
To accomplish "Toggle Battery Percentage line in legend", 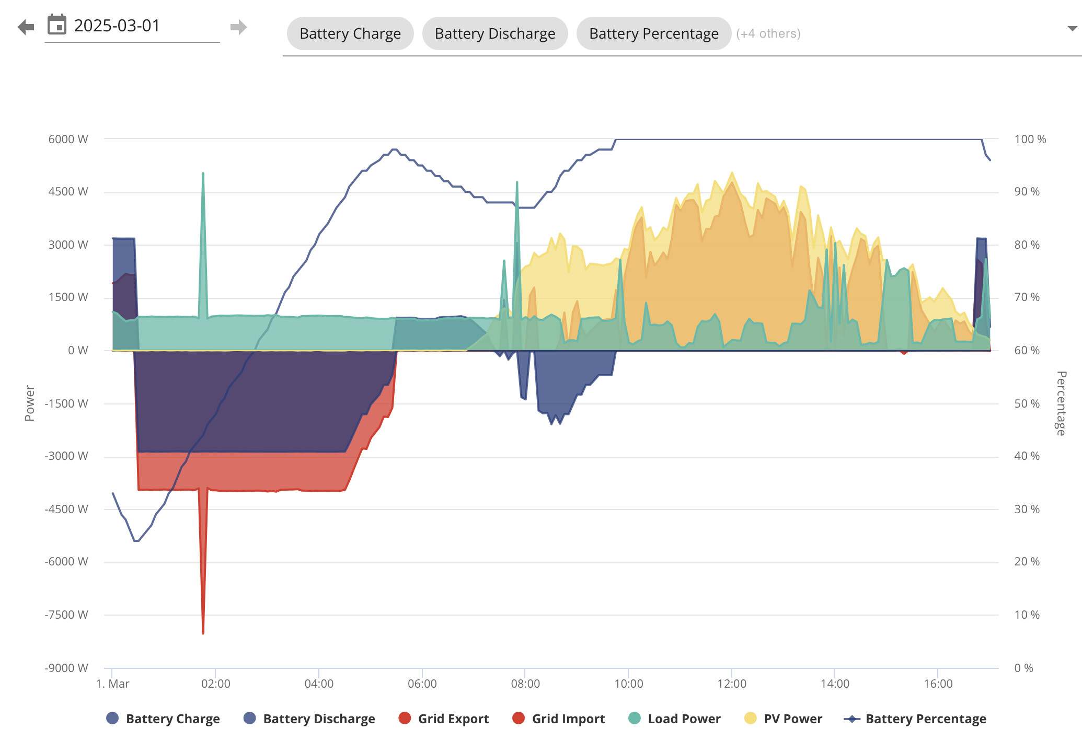I will [915, 719].
